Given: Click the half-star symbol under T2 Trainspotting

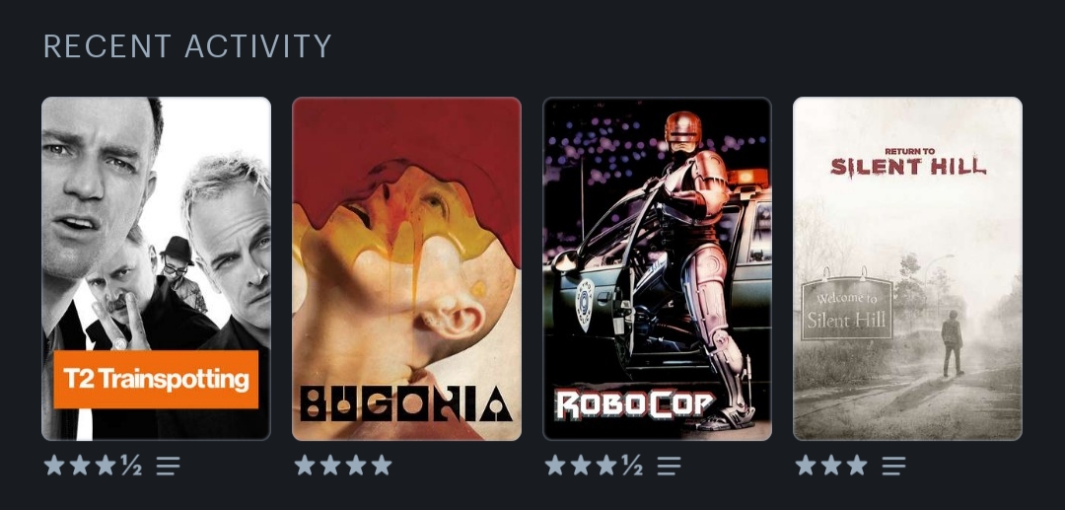Looking at the screenshot, I should 131,466.
